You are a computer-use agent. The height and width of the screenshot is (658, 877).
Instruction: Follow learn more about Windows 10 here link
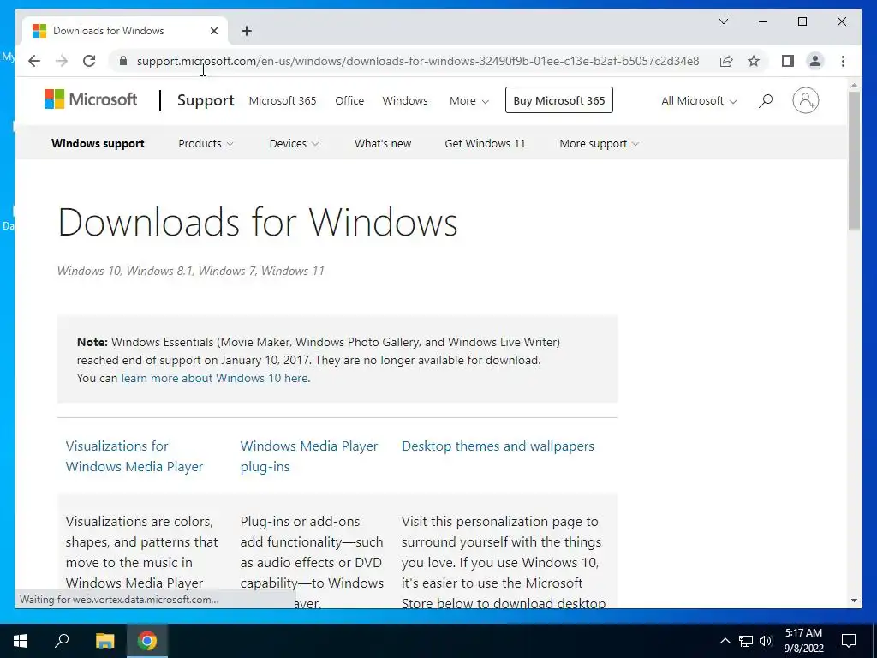tap(214, 378)
